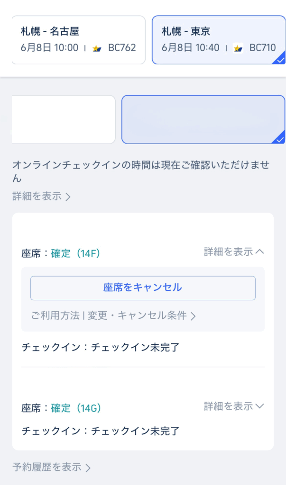Collapse seat 14F details with up chevron

click(x=259, y=252)
